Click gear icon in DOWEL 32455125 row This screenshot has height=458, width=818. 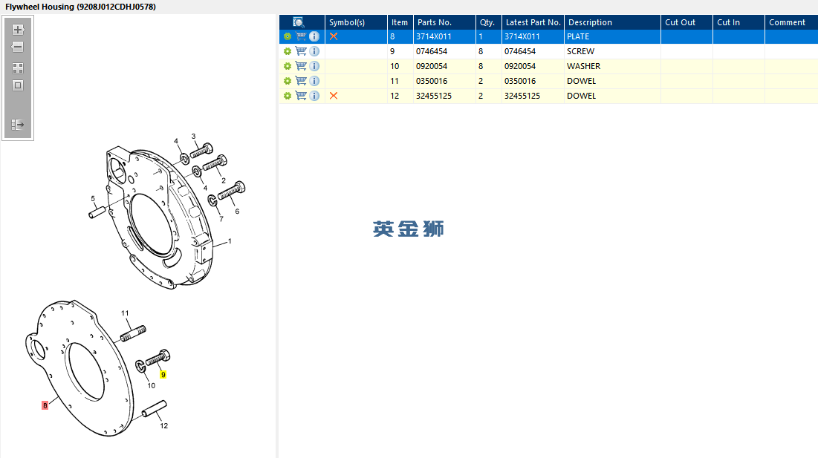288,96
